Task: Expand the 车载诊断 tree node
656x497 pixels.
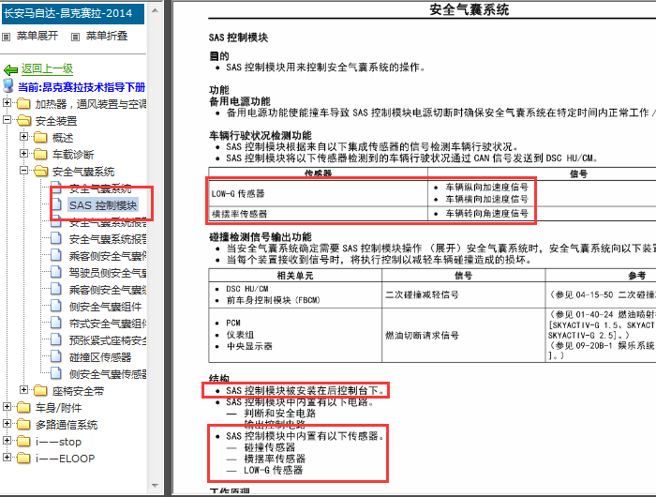Action: [x=23, y=154]
